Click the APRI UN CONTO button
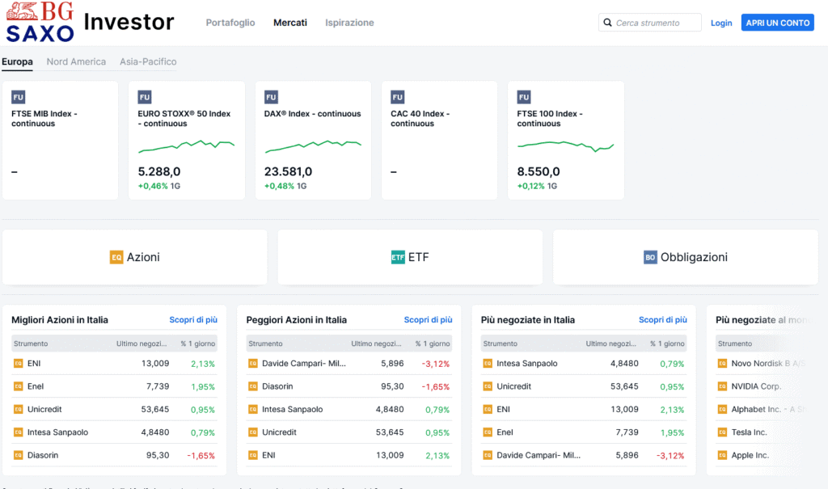The width and height of the screenshot is (828, 489). [777, 23]
